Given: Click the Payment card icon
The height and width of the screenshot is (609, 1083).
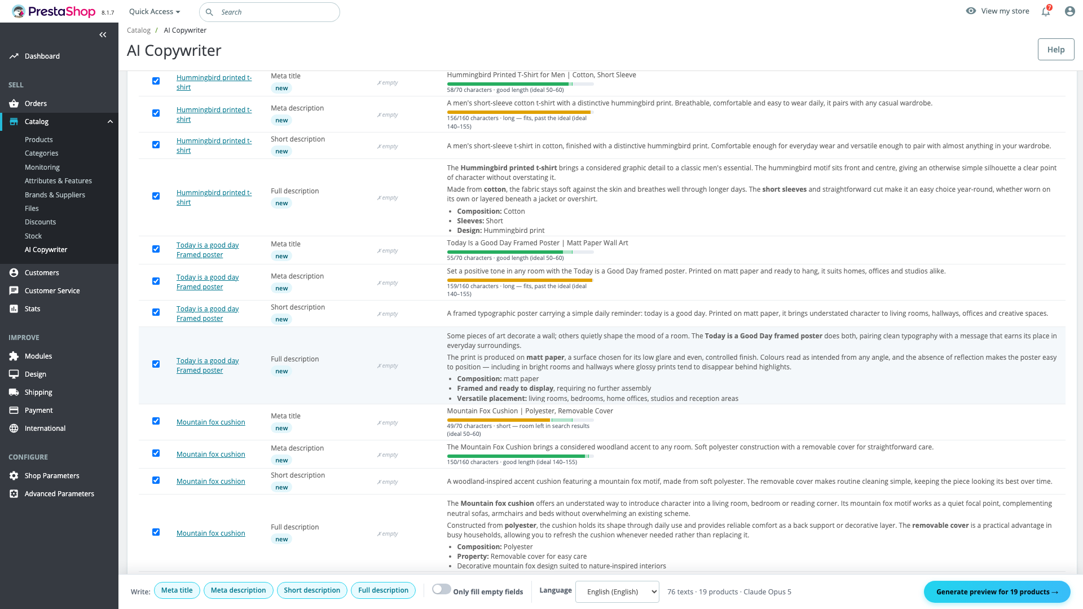Looking at the screenshot, I should coord(14,411).
